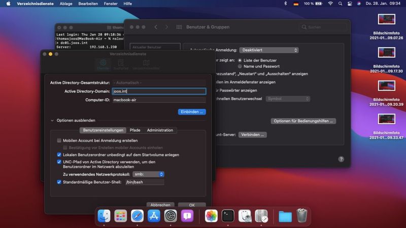This screenshot has height=228, width=406.
Task: Open Directory Utility Dock icon
Action: pyautogui.click(x=261, y=216)
